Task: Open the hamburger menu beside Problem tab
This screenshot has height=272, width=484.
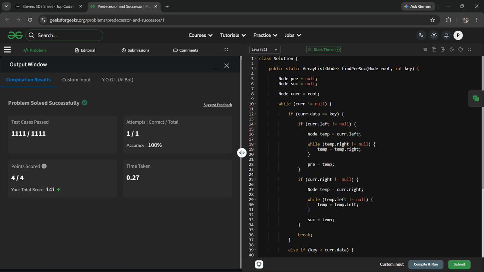Action: coord(7,50)
